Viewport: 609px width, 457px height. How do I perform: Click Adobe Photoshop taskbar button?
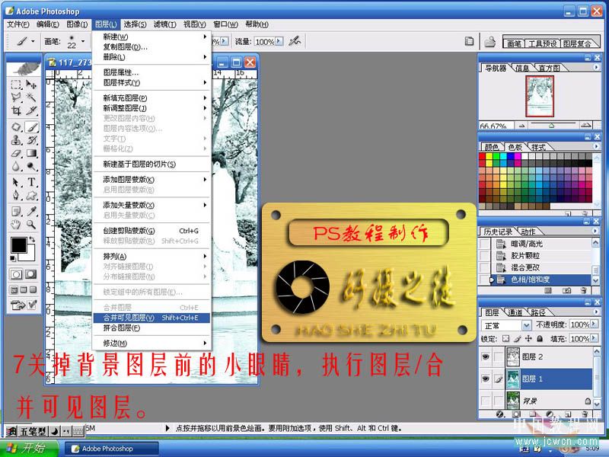[x=112, y=449]
